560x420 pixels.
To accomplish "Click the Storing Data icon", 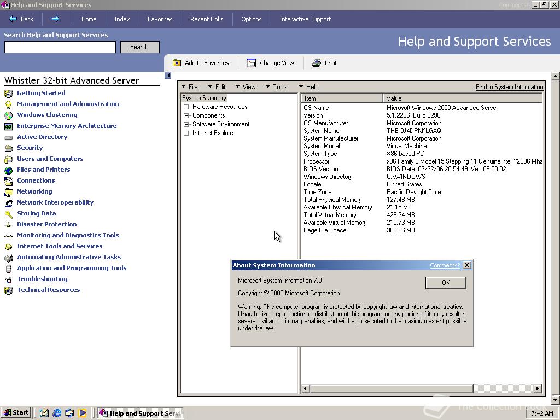I will click(x=9, y=214).
